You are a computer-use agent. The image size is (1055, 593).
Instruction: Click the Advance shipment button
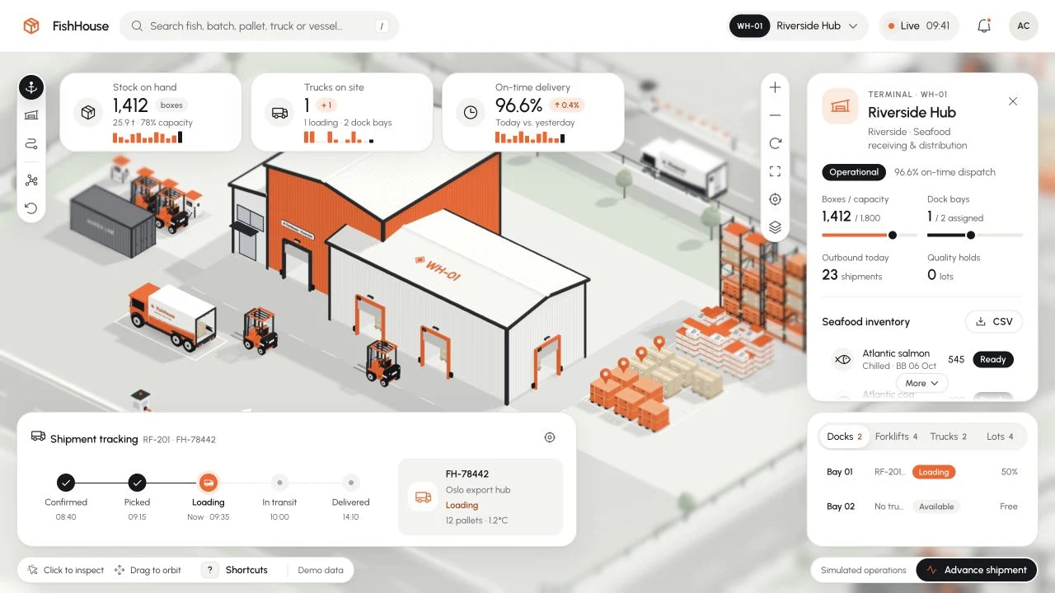click(x=977, y=570)
